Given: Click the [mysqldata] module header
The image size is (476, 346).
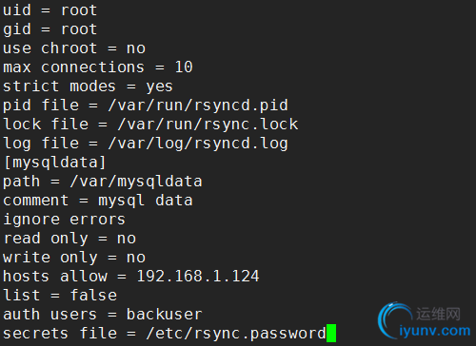Looking at the screenshot, I should [54, 163].
